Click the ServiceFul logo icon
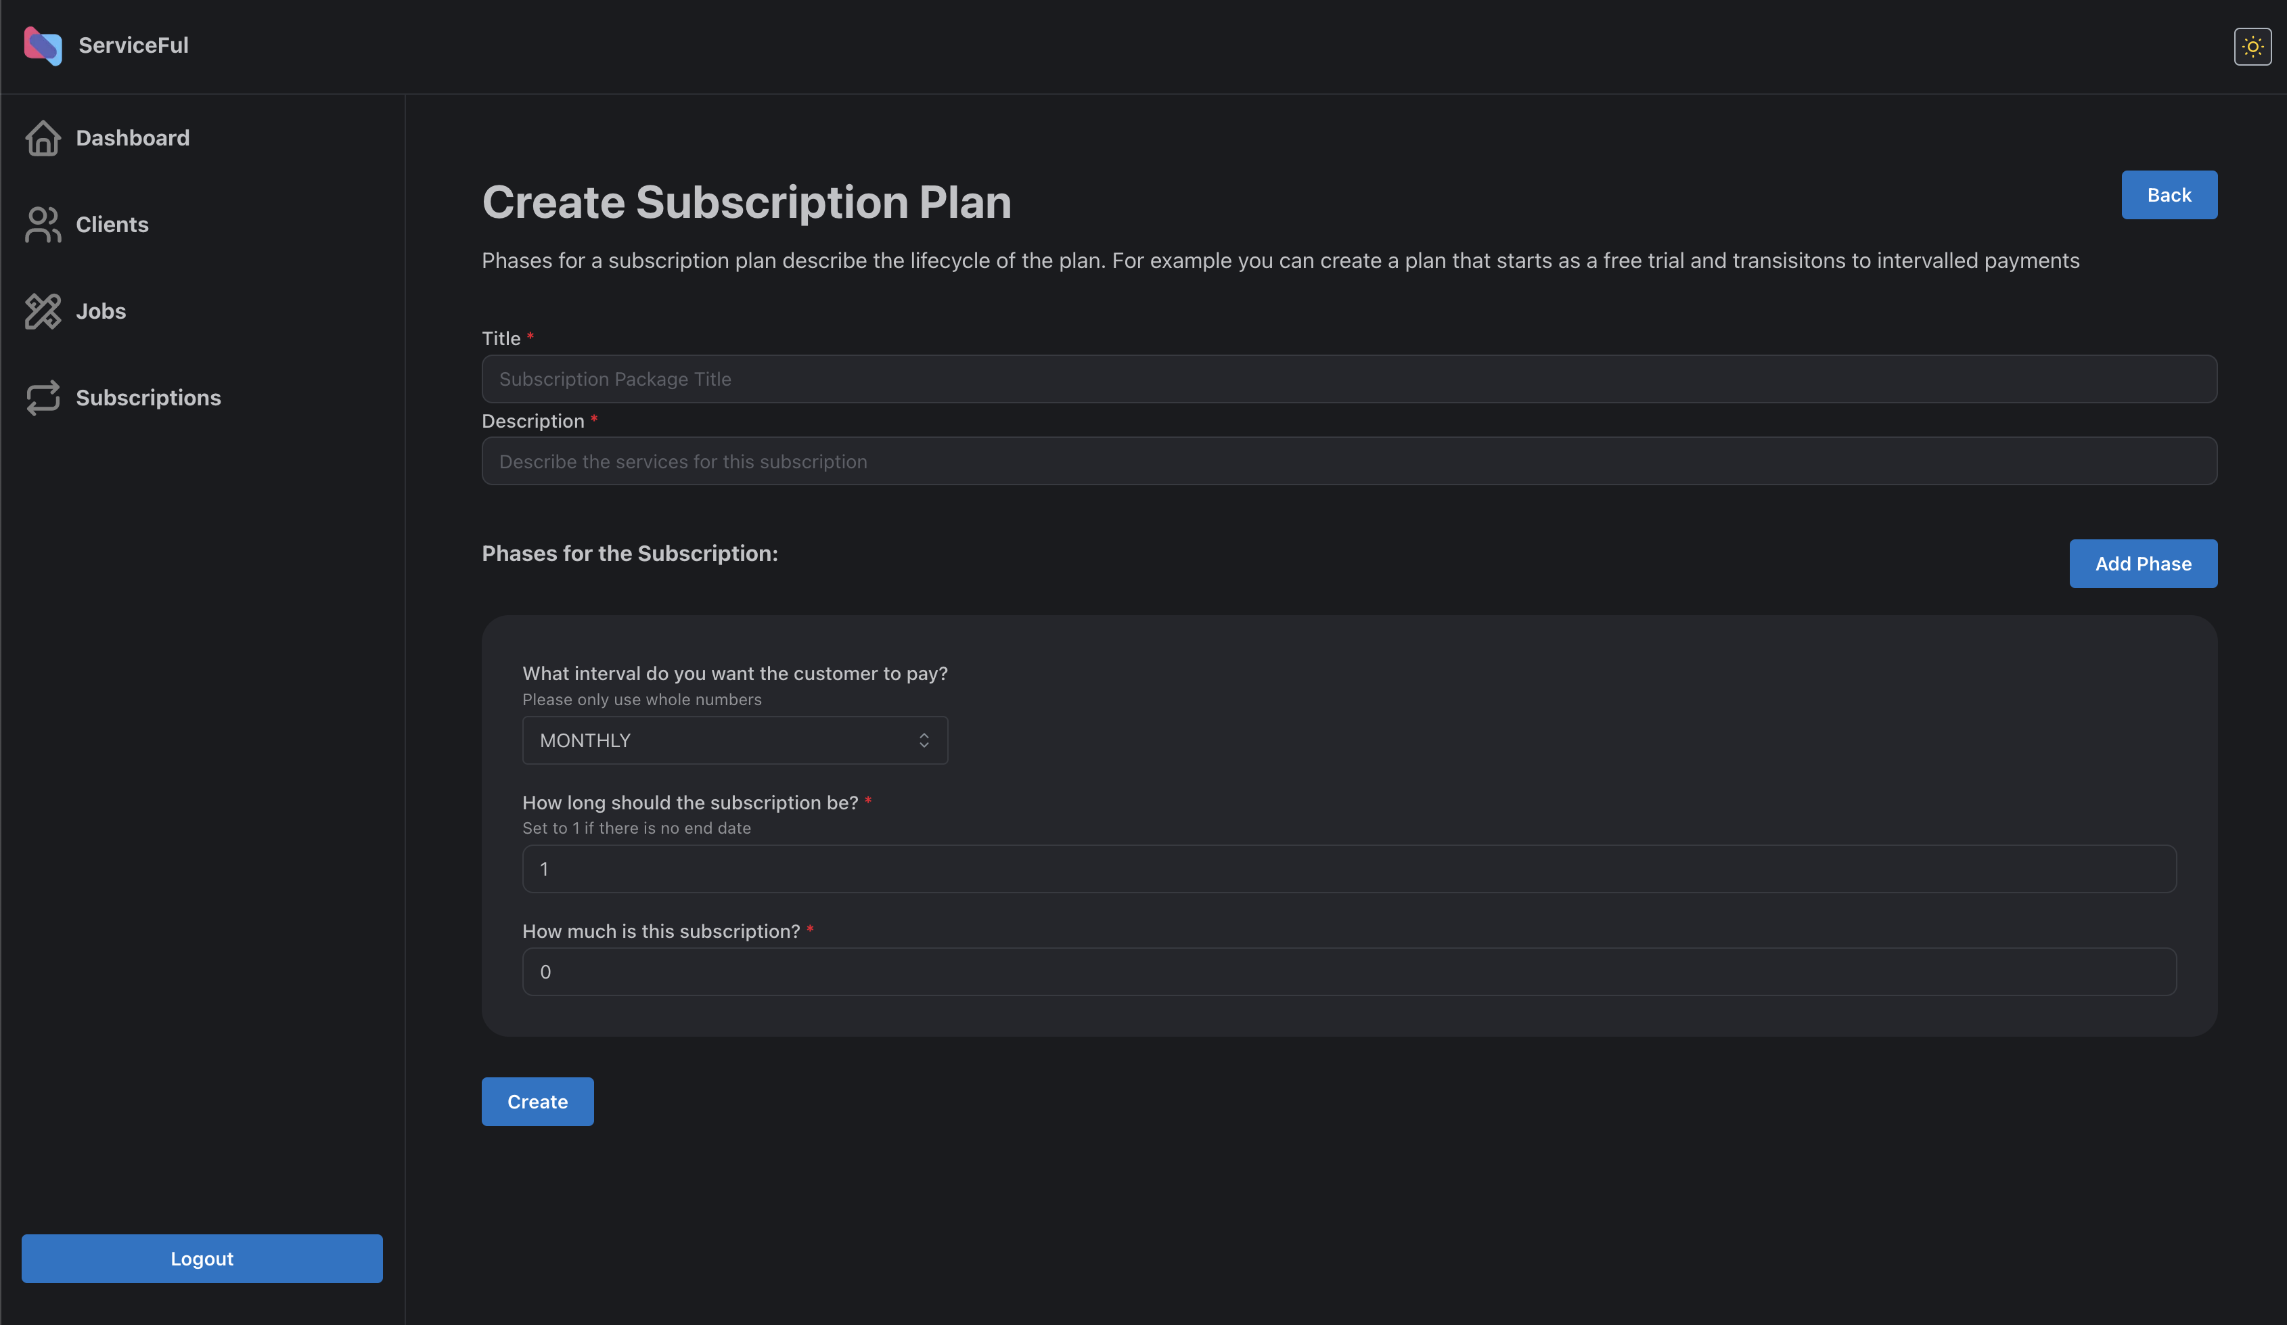The image size is (2287, 1325). [x=43, y=45]
